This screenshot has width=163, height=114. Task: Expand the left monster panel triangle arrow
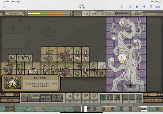[10, 95]
